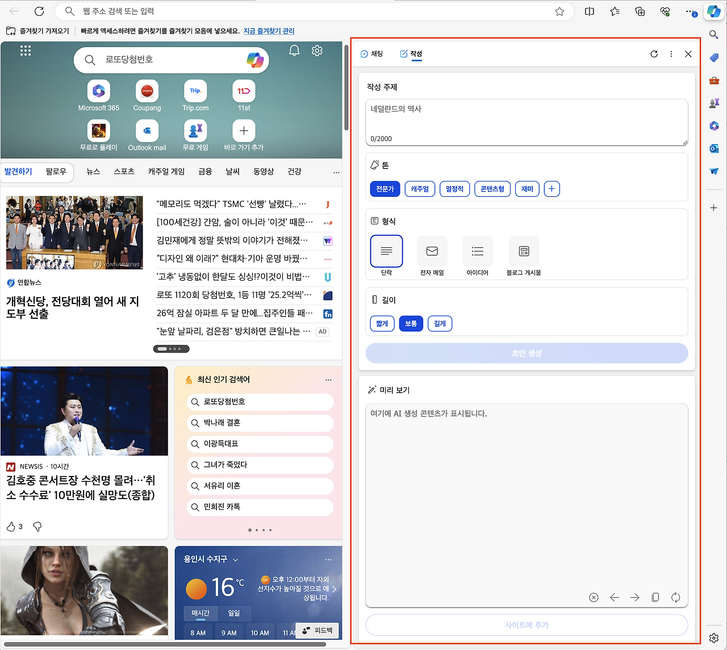Open the 스포츠 feed tab
This screenshot has height=650, width=727.
point(124,172)
